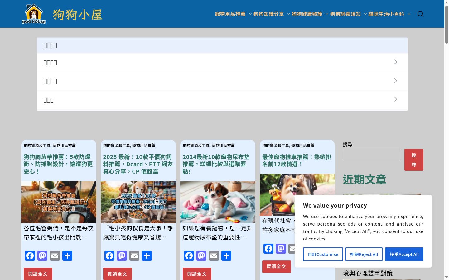Viewport: 449px width, 280px height.
Task: Email the 寵物尿布墊推薦 article
Action: [x=214, y=256]
